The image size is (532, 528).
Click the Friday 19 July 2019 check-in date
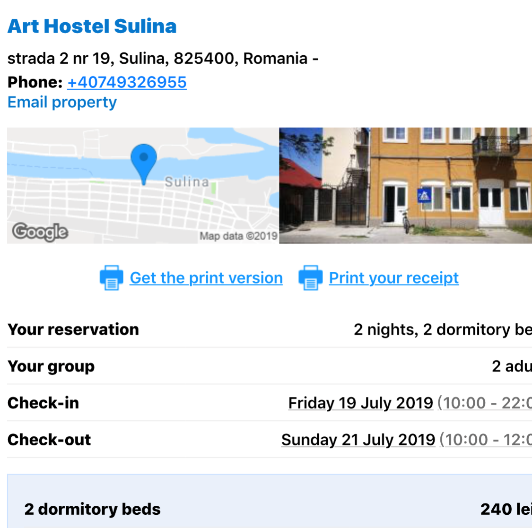pos(361,403)
